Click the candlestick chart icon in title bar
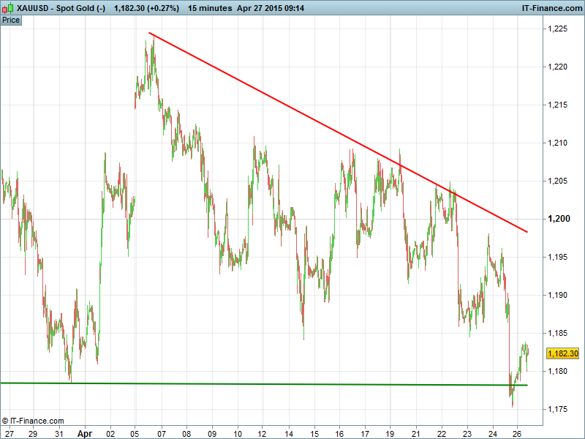585x439 pixels. click(7, 8)
